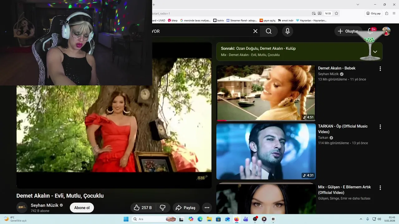Clear the YouTube search box with X
This screenshot has width=399, height=224.
255,31
